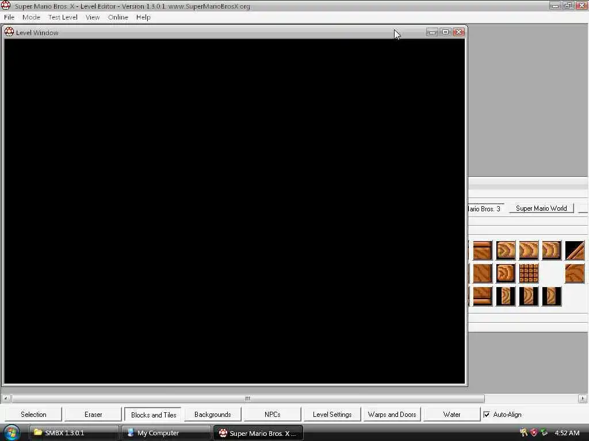The height and width of the screenshot is (441, 589).
Task: Open SMBX 1.3.0.1 folder in taskbar
Action: [74, 433]
